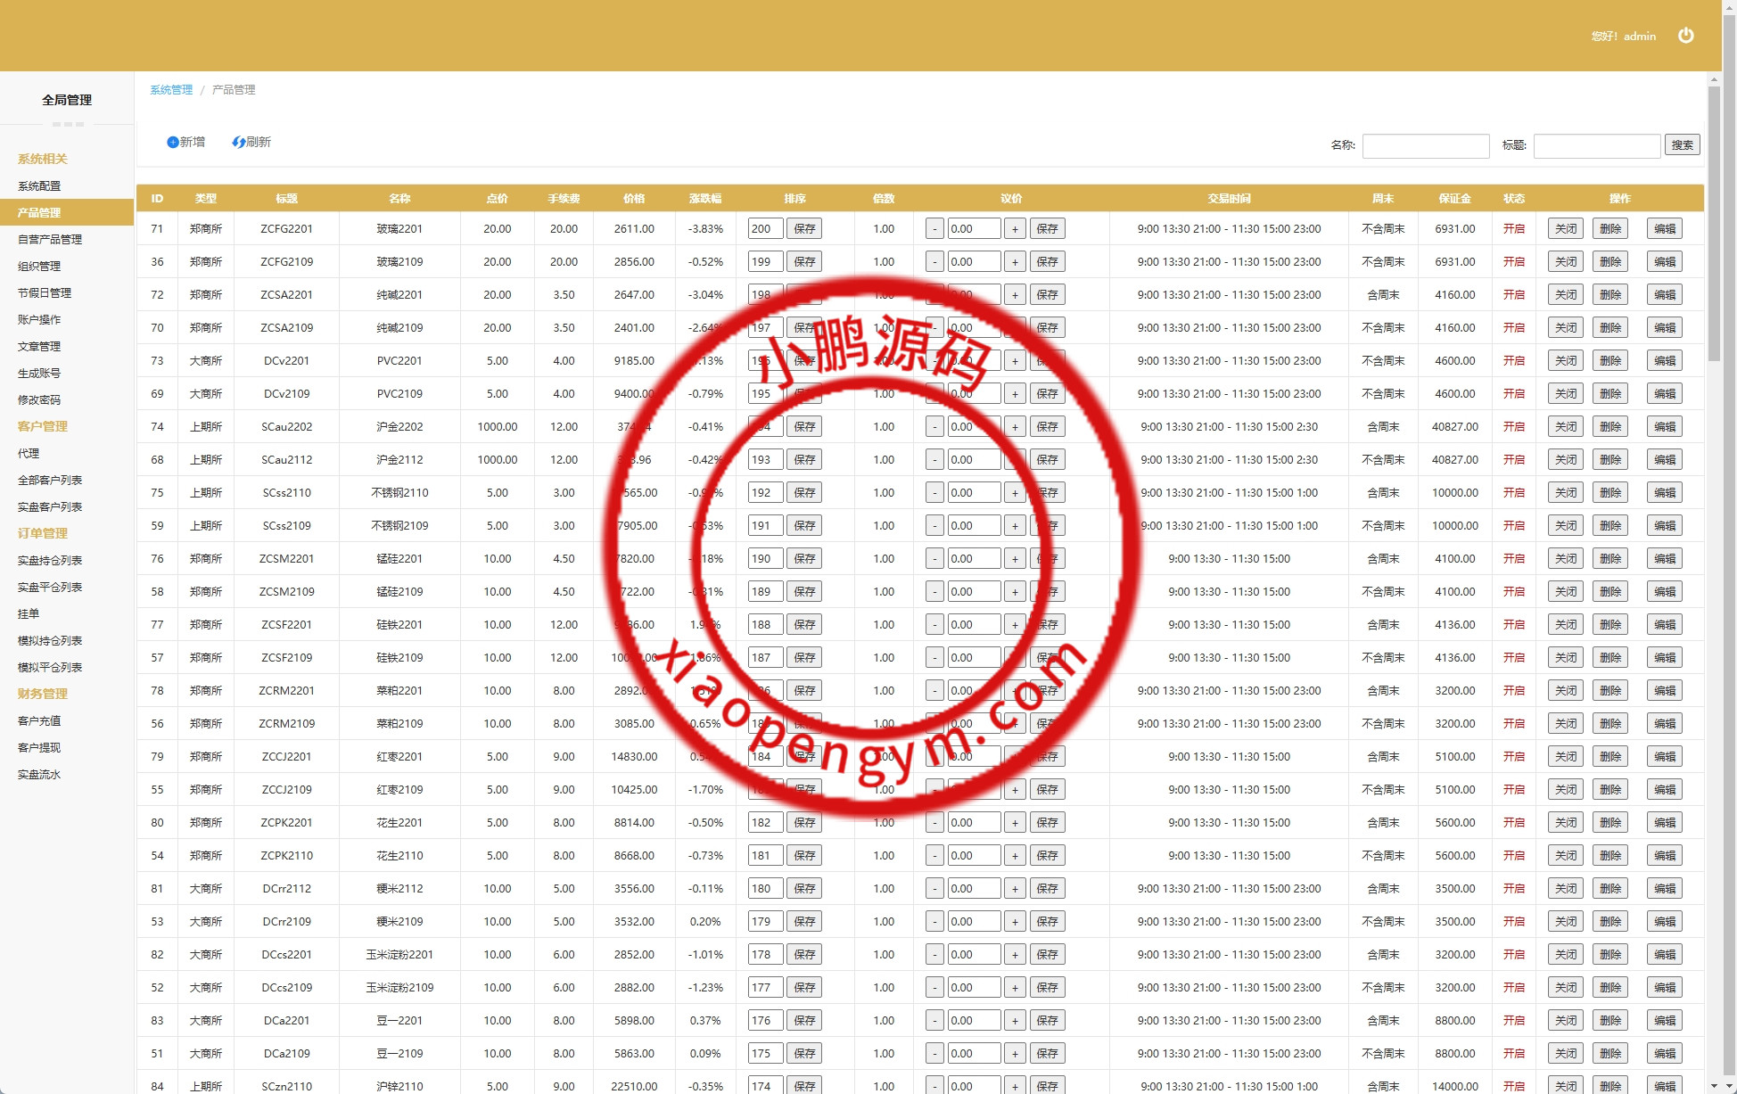Click minus stepper for DCrr2112 row
This screenshot has height=1094, width=1737.
934,889
